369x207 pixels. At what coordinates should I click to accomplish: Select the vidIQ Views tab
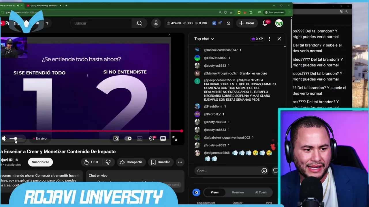215,192
